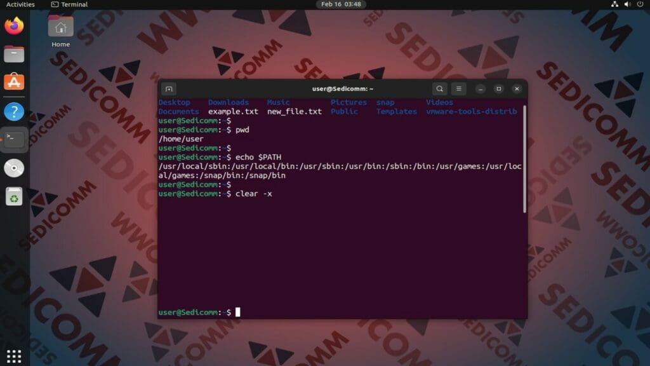Click the echo $PATH command text
This screenshot has width=650, height=366.
[x=258, y=158]
